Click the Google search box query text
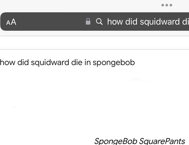189x145 pixels. [x=67, y=63]
